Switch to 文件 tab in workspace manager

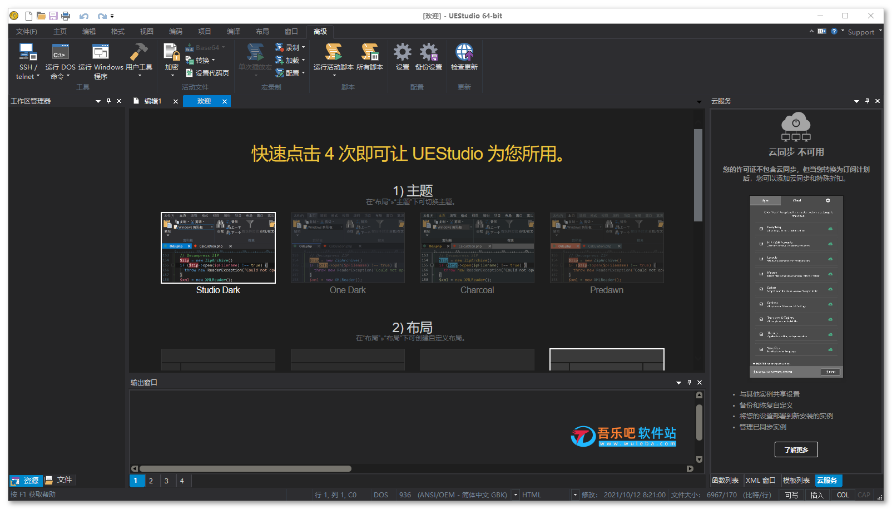pyautogui.click(x=59, y=480)
